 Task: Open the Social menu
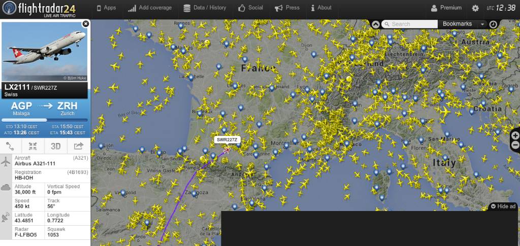pos(250,8)
